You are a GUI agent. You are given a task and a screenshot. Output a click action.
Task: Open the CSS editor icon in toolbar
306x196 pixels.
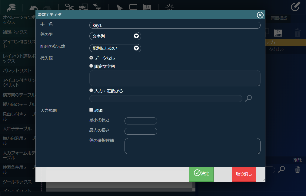tap(147, 7)
